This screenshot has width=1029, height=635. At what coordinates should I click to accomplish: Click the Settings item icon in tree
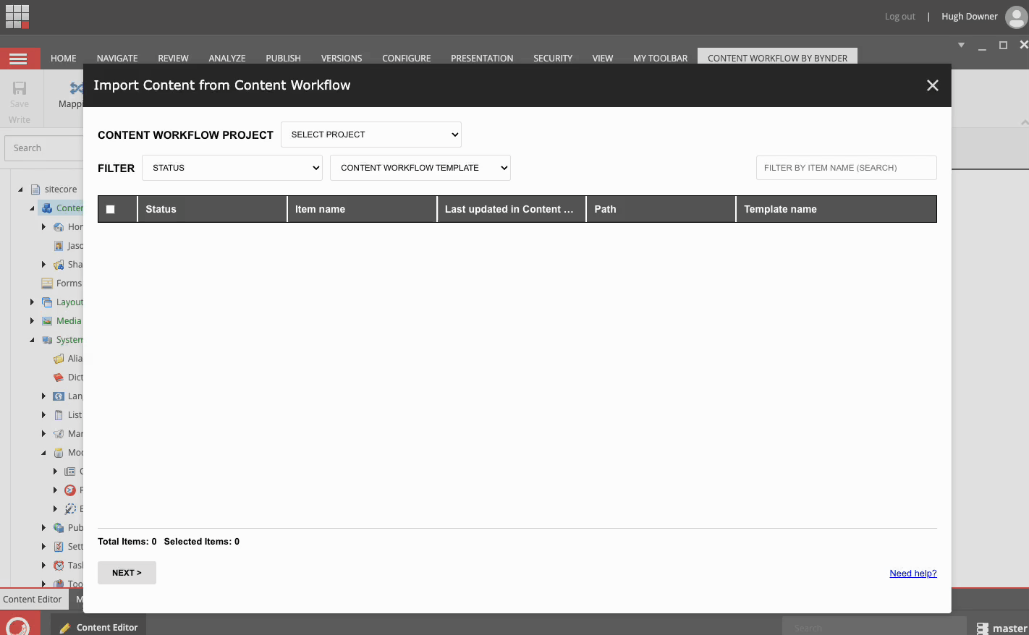[x=59, y=547]
